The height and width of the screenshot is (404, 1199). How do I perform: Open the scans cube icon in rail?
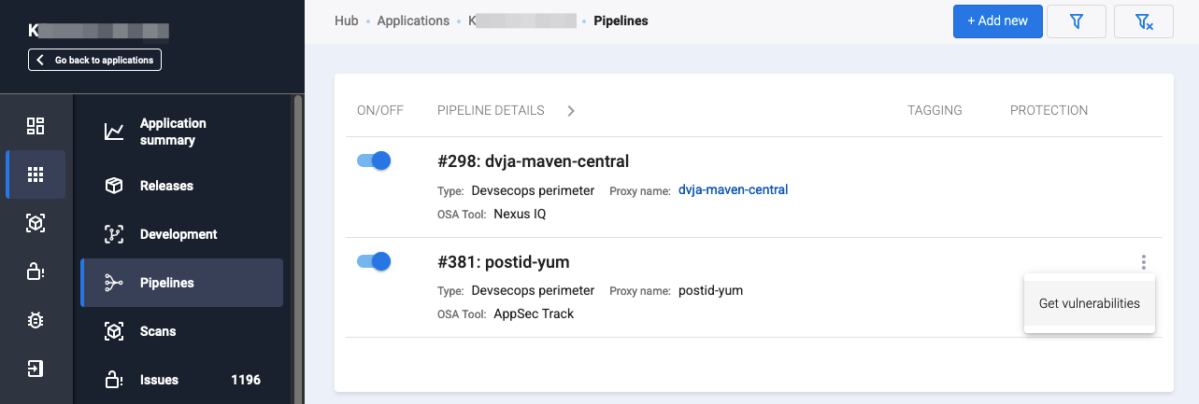[x=36, y=223]
